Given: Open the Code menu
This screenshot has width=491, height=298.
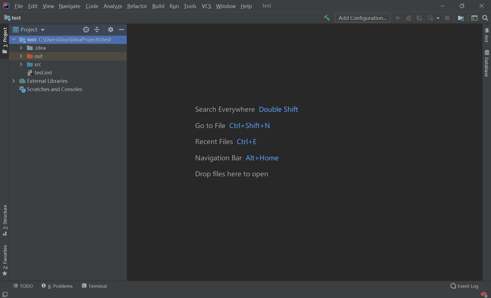Looking at the screenshot, I should 92,6.
